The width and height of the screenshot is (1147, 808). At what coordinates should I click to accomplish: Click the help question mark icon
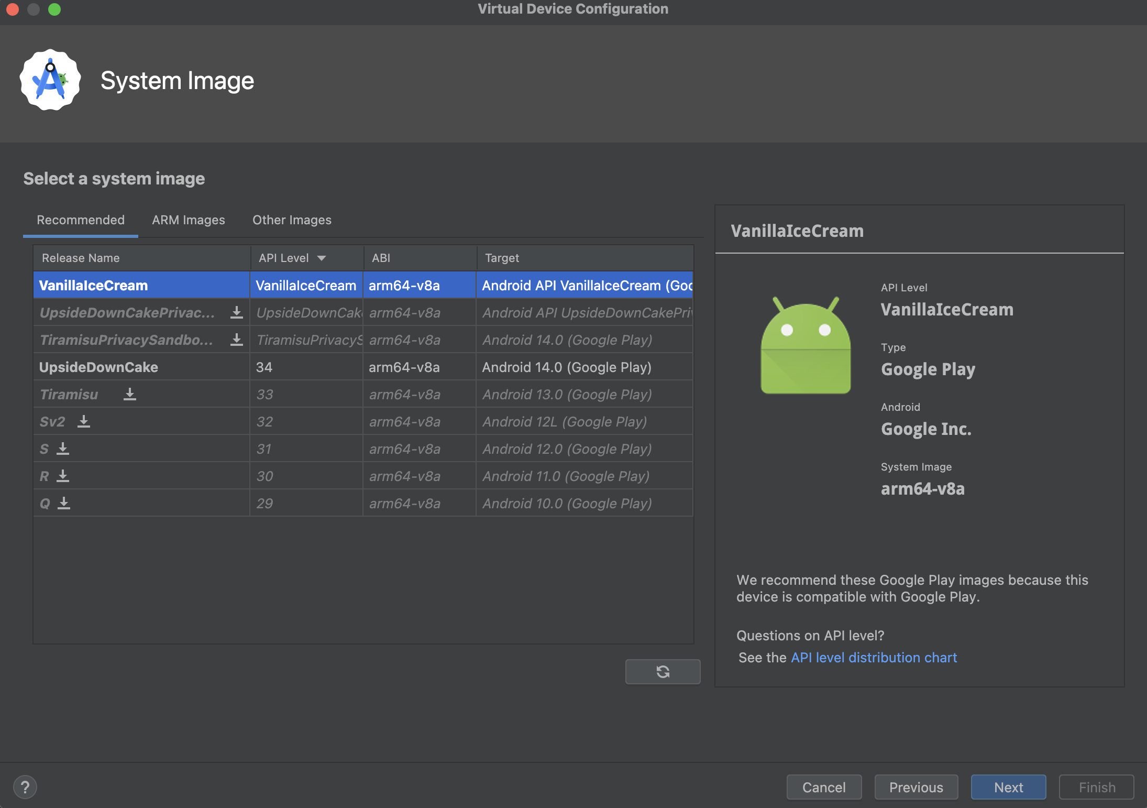coord(25,785)
